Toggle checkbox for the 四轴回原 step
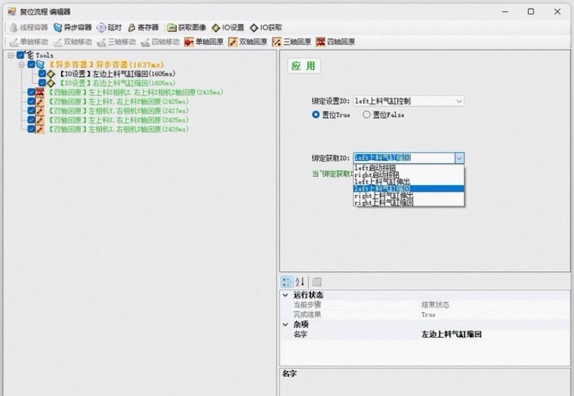This screenshot has height=396, width=574. (31, 92)
